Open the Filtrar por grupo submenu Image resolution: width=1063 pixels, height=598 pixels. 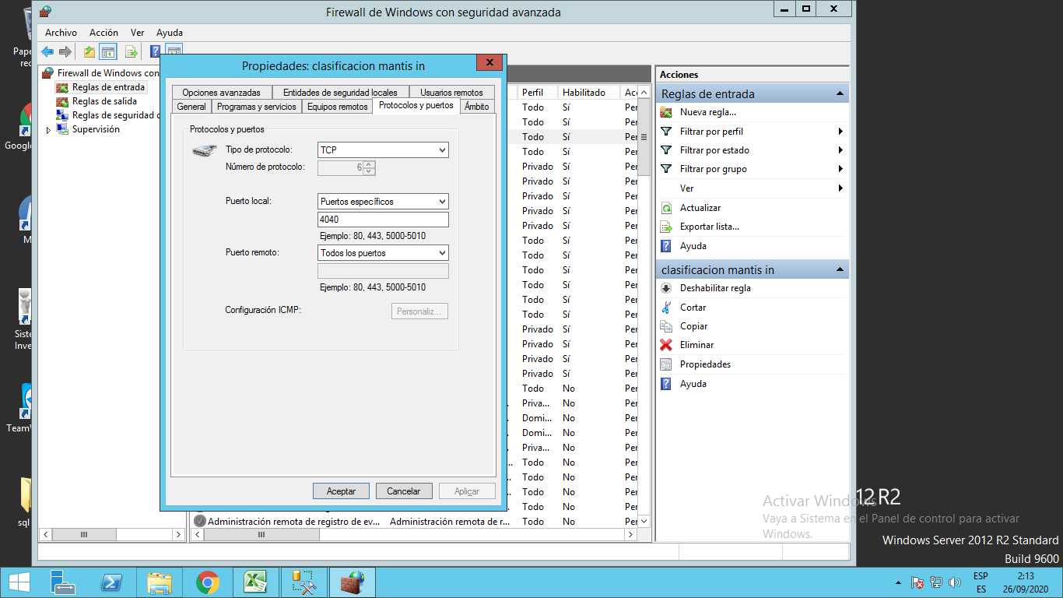(752, 169)
